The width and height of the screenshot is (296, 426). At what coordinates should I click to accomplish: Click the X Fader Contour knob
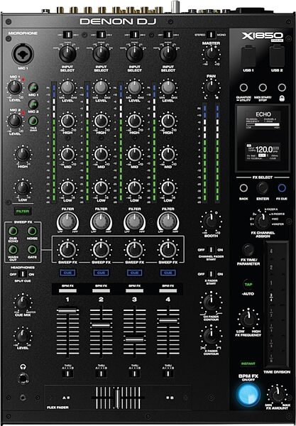(211, 337)
